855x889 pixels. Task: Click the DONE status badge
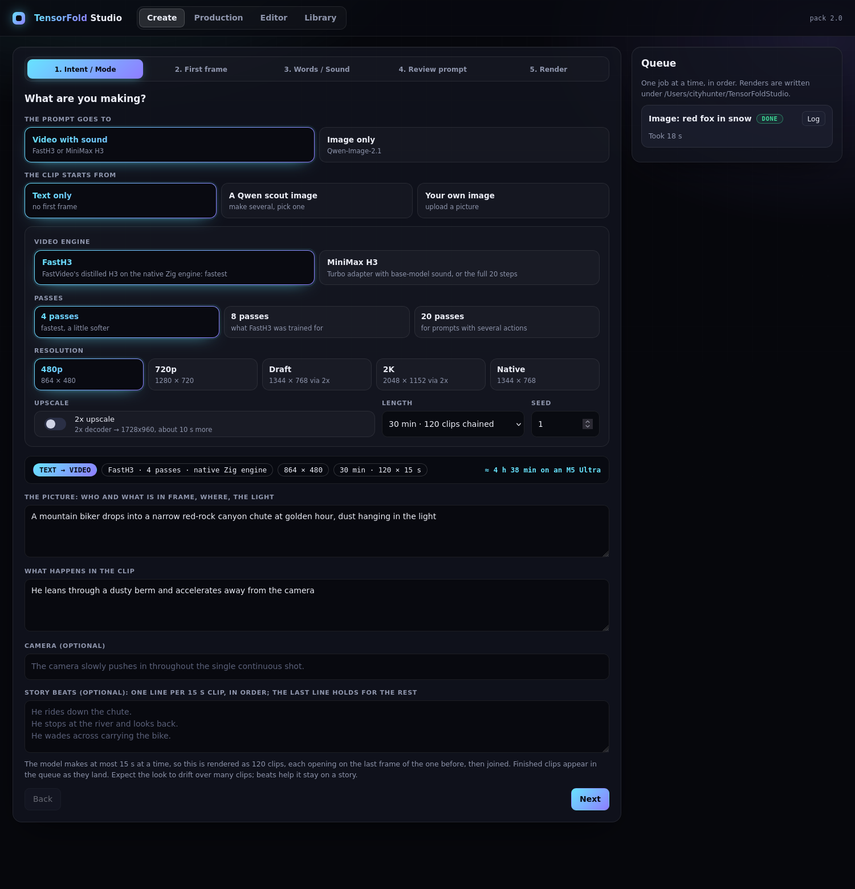point(769,119)
